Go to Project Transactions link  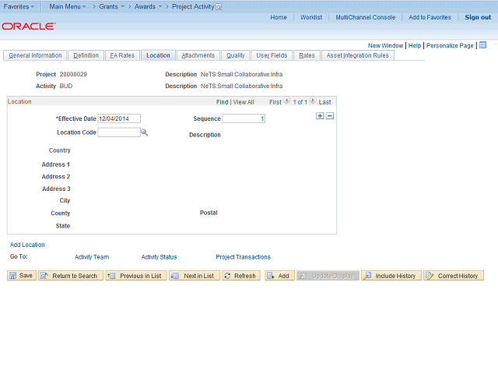(x=244, y=257)
